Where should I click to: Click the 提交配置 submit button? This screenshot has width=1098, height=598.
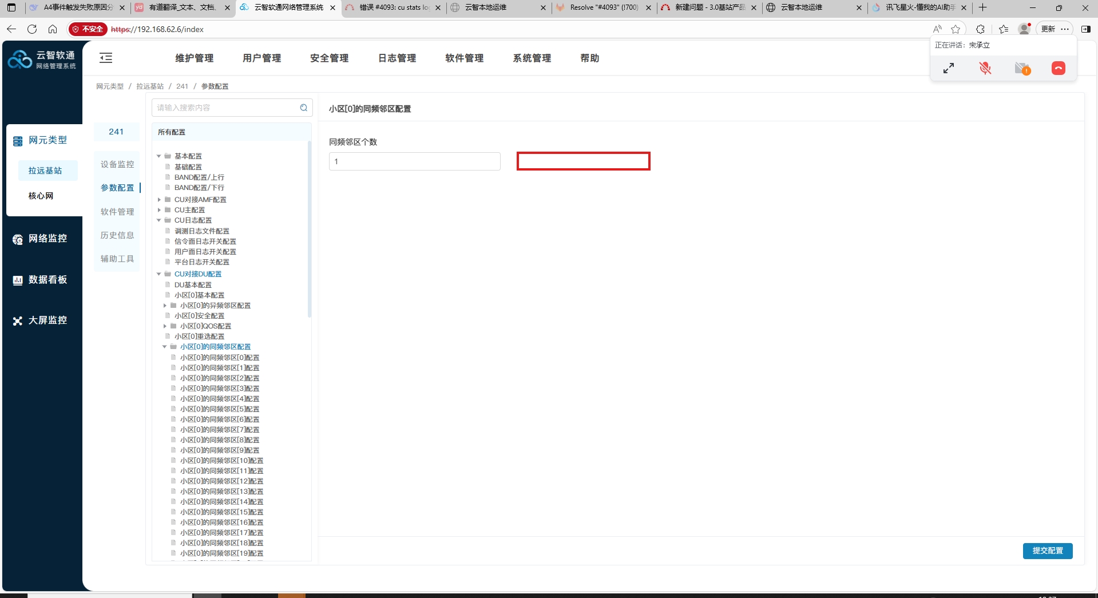(x=1048, y=551)
